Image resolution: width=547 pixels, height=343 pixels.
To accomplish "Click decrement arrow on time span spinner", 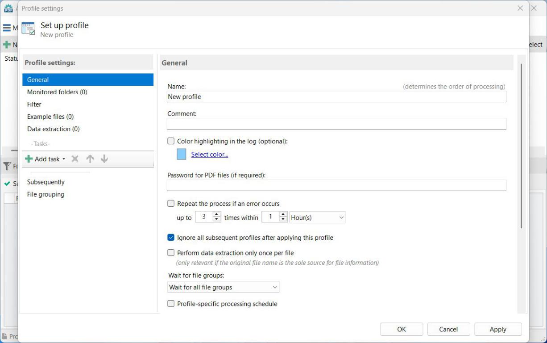I will point(283,220).
